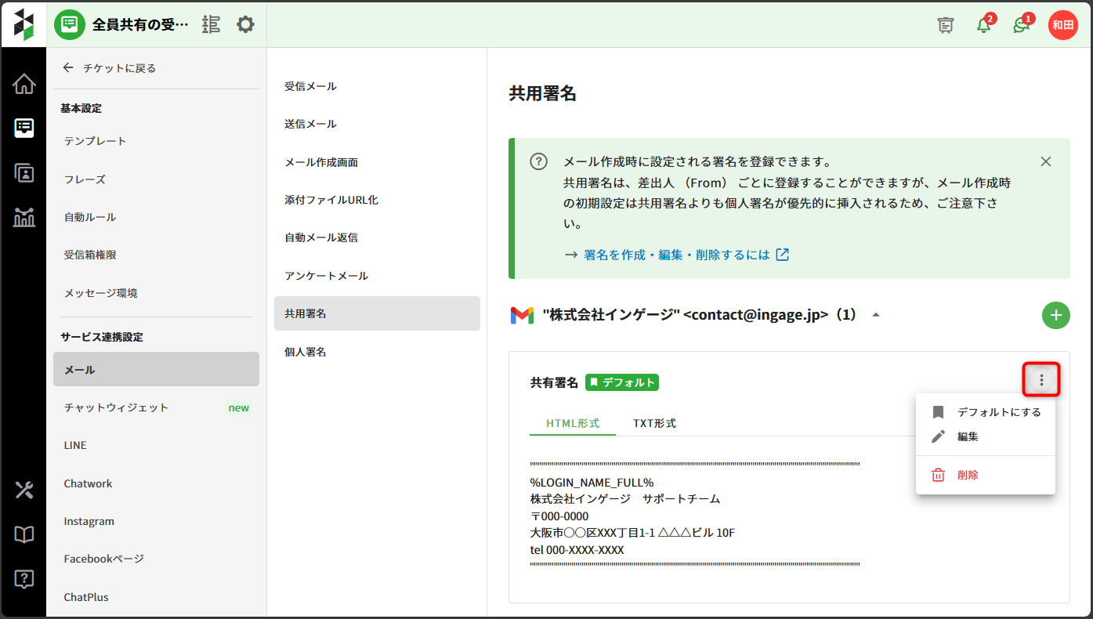Click the help question mark icon
The height and width of the screenshot is (619, 1093).
24,580
